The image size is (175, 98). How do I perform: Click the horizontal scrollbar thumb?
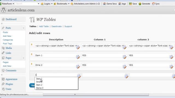click(x=96, y=94)
